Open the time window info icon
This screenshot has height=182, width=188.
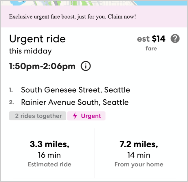click(x=86, y=66)
